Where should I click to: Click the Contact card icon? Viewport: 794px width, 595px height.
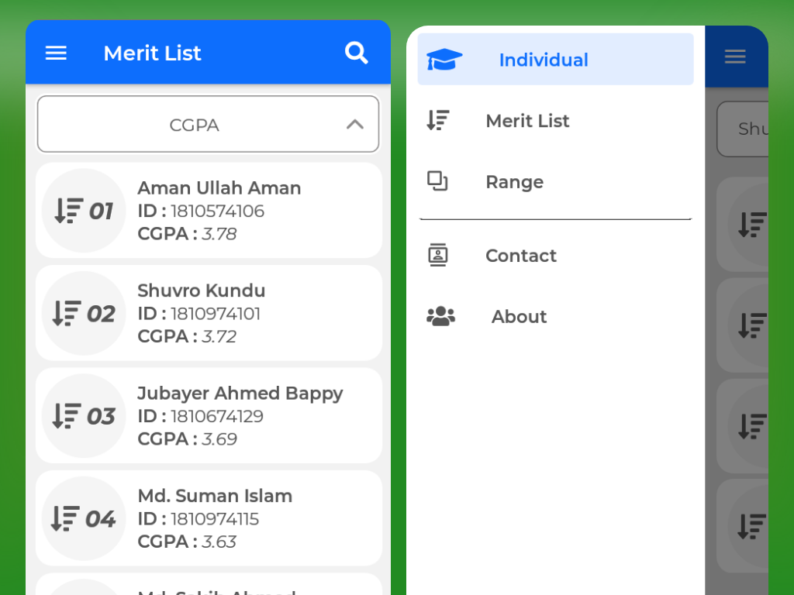[x=438, y=255]
